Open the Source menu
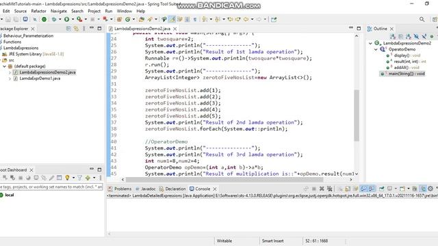438x246 pixels. point(21,11)
